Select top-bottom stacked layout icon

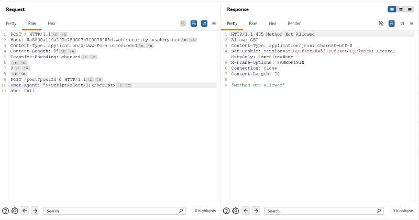coord(401,9)
